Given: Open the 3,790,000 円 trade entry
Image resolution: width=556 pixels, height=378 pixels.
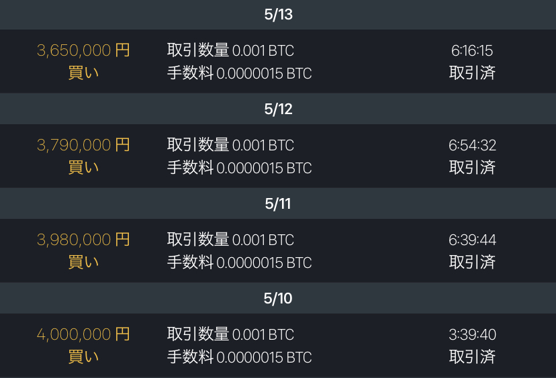Looking at the screenshot, I should click(x=278, y=156).
